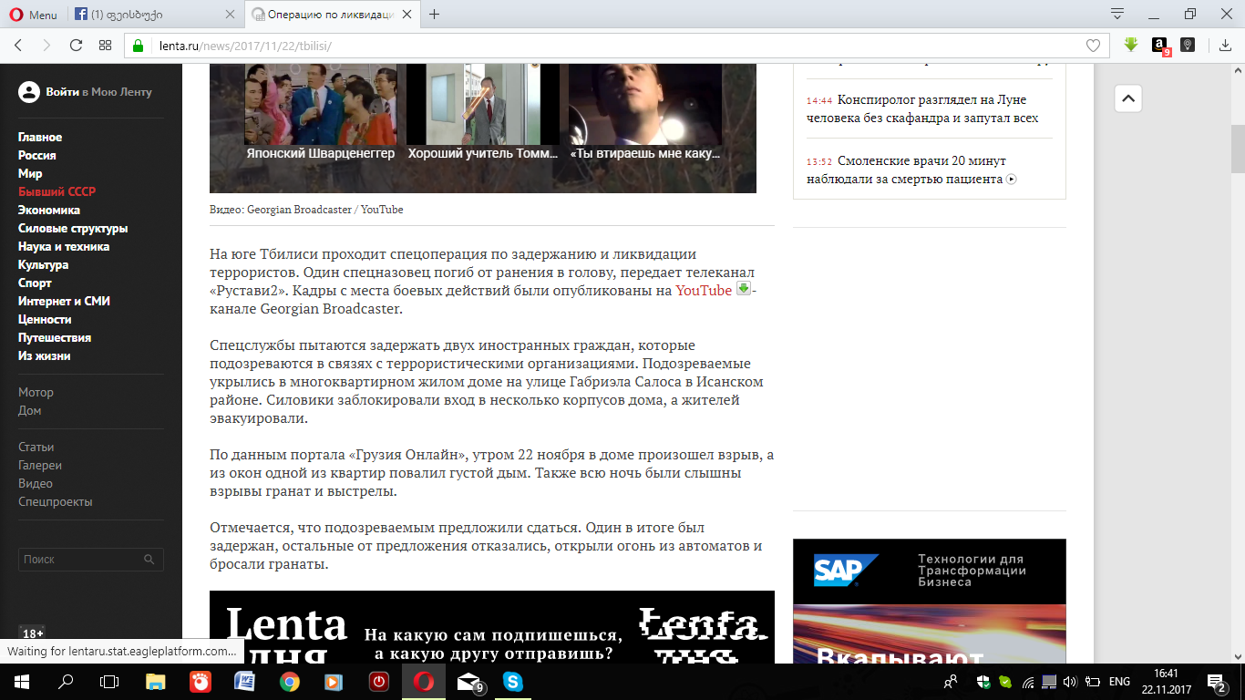Bookmark this page with the heart icon

tap(1093, 46)
